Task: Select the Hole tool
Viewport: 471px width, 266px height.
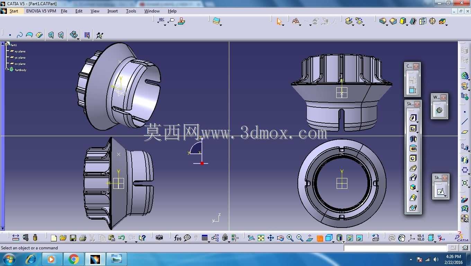Action: coord(413,158)
